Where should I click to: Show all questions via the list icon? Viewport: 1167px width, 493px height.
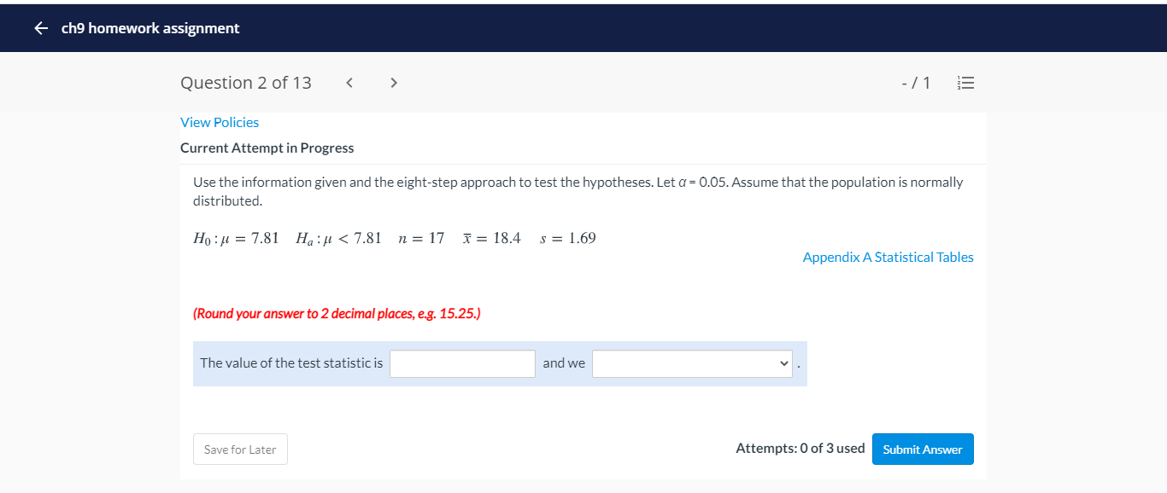pyautogui.click(x=965, y=82)
